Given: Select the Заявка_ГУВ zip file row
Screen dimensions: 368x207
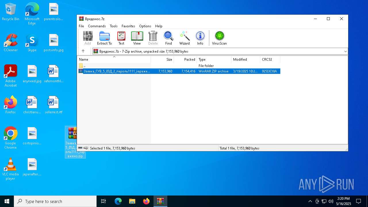Looking at the screenshot, I should (x=179, y=71).
